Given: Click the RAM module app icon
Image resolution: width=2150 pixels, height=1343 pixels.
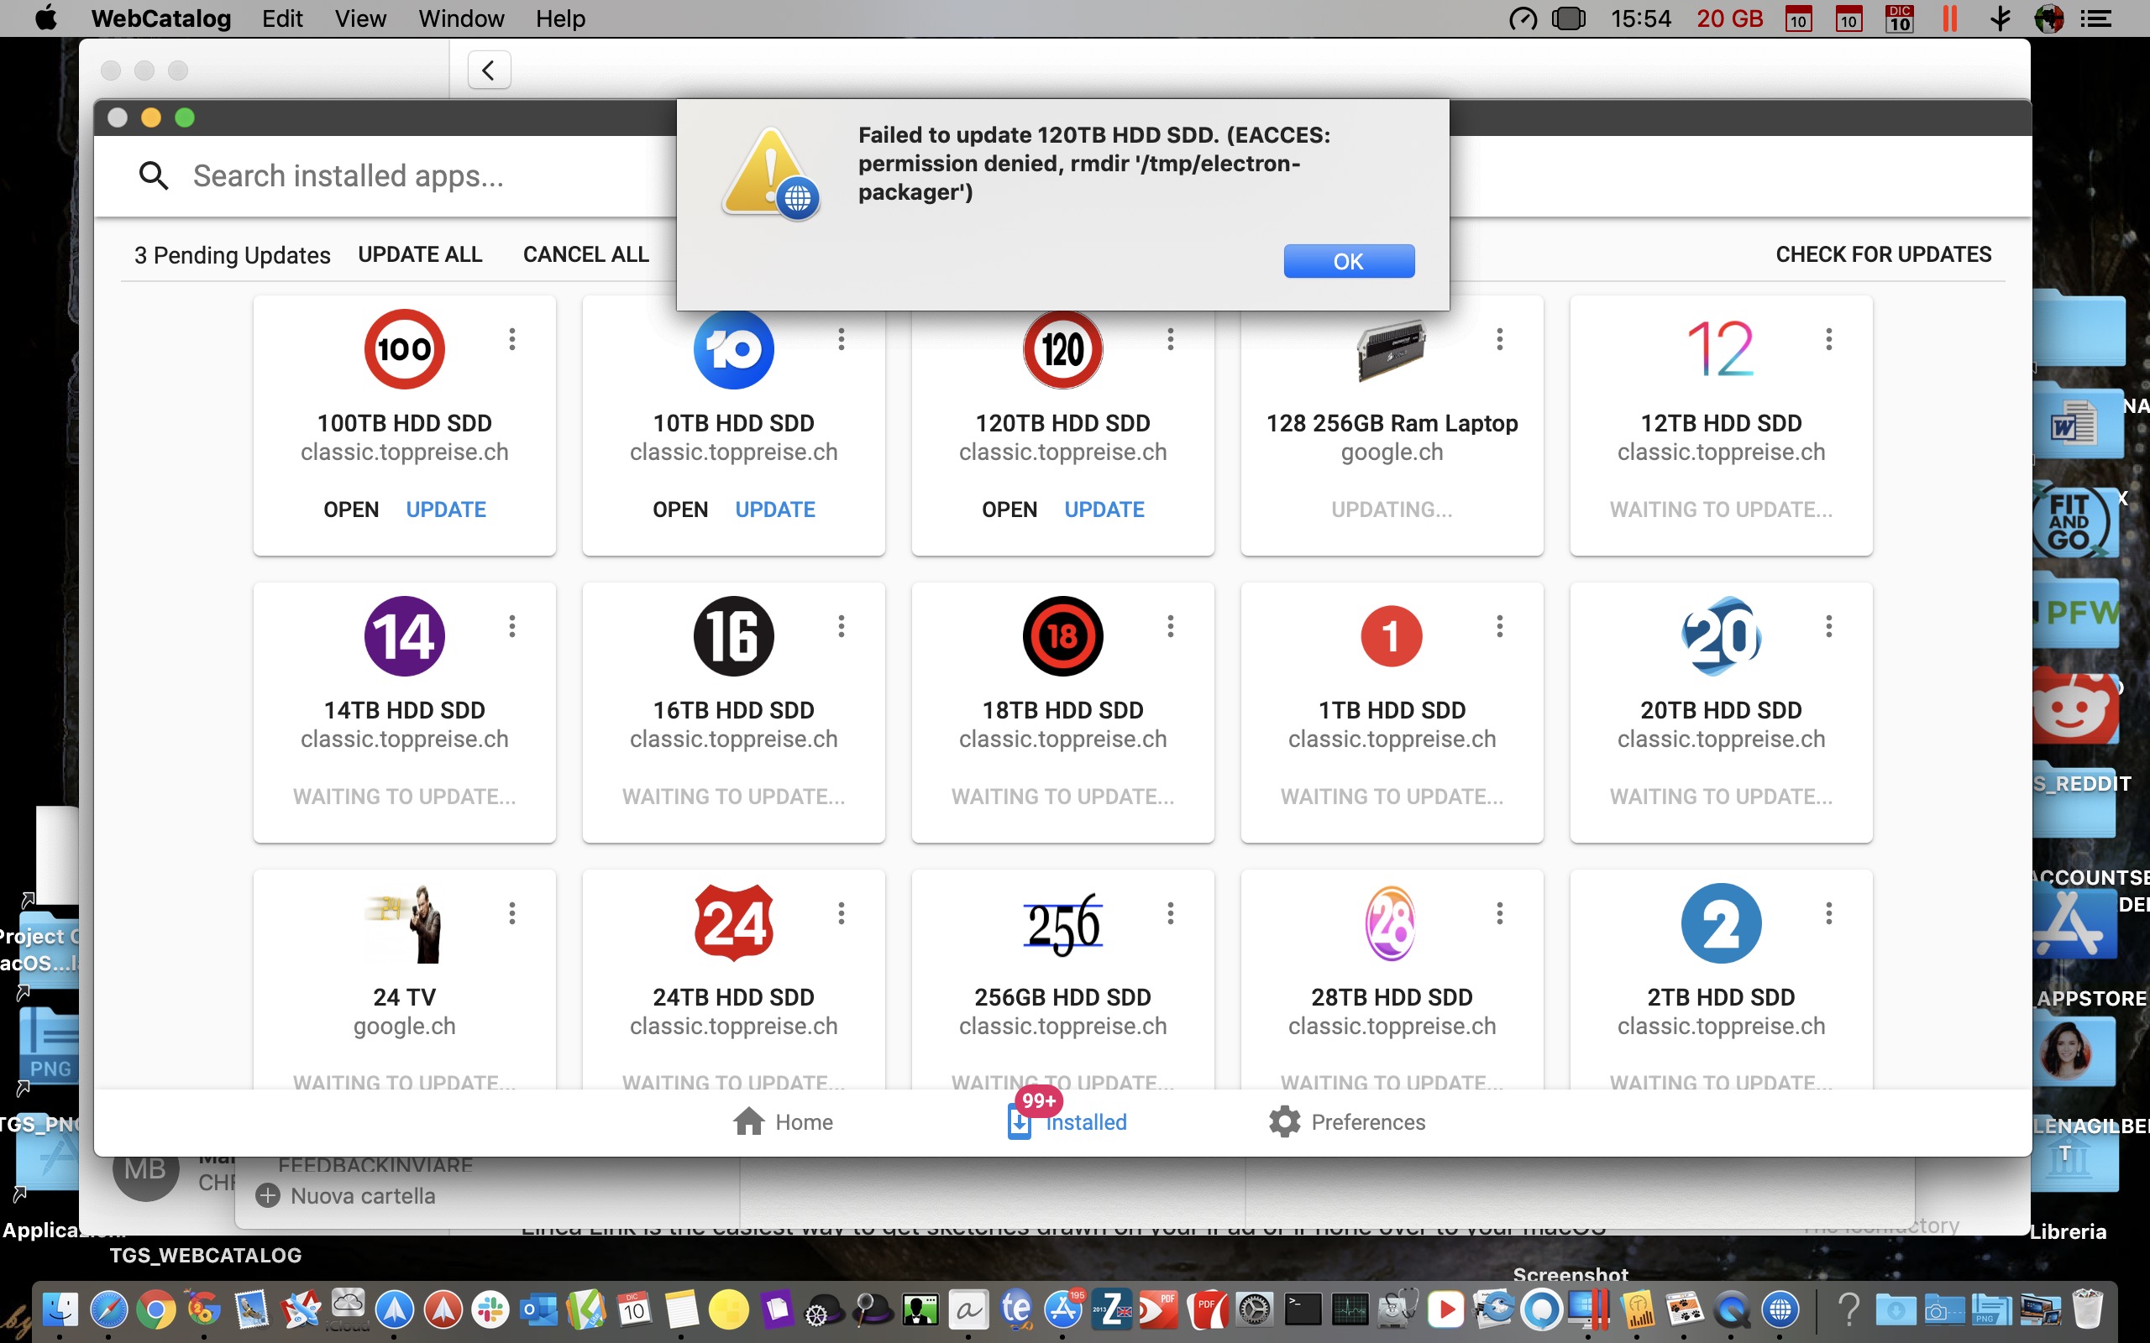Looking at the screenshot, I should (x=1392, y=349).
